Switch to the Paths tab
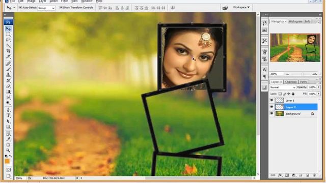Screen dimensions: 326x183 [304, 82]
